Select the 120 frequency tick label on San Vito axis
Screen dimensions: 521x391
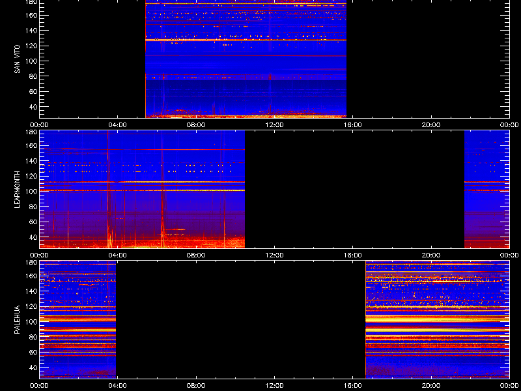32,46
